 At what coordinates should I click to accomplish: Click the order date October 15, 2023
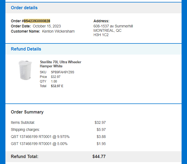point(47,26)
